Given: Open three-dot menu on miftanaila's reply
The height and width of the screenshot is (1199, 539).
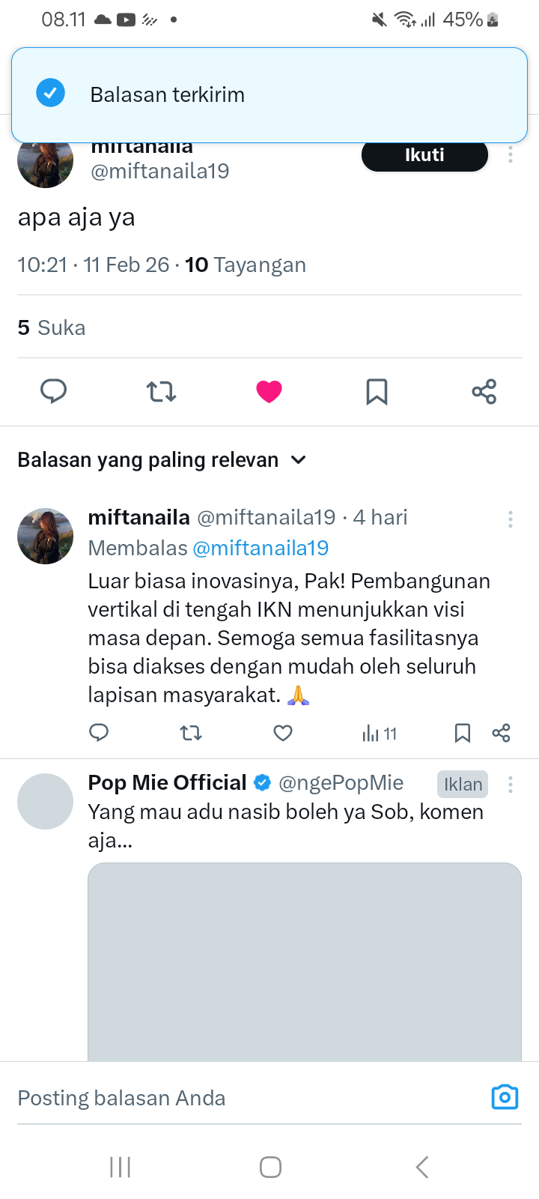Looking at the screenshot, I should click(511, 519).
